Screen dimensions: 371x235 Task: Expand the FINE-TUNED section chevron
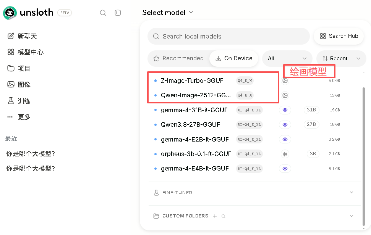pyautogui.click(x=352, y=193)
